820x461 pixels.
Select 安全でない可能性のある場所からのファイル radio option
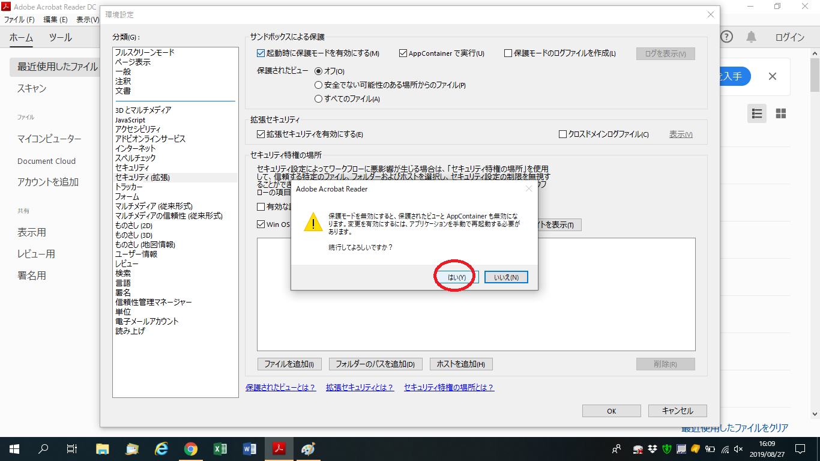pos(319,85)
